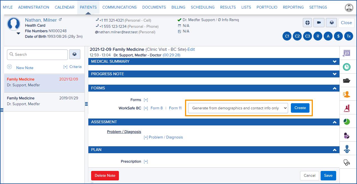Select the C1 circle button

[x=287, y=36]
